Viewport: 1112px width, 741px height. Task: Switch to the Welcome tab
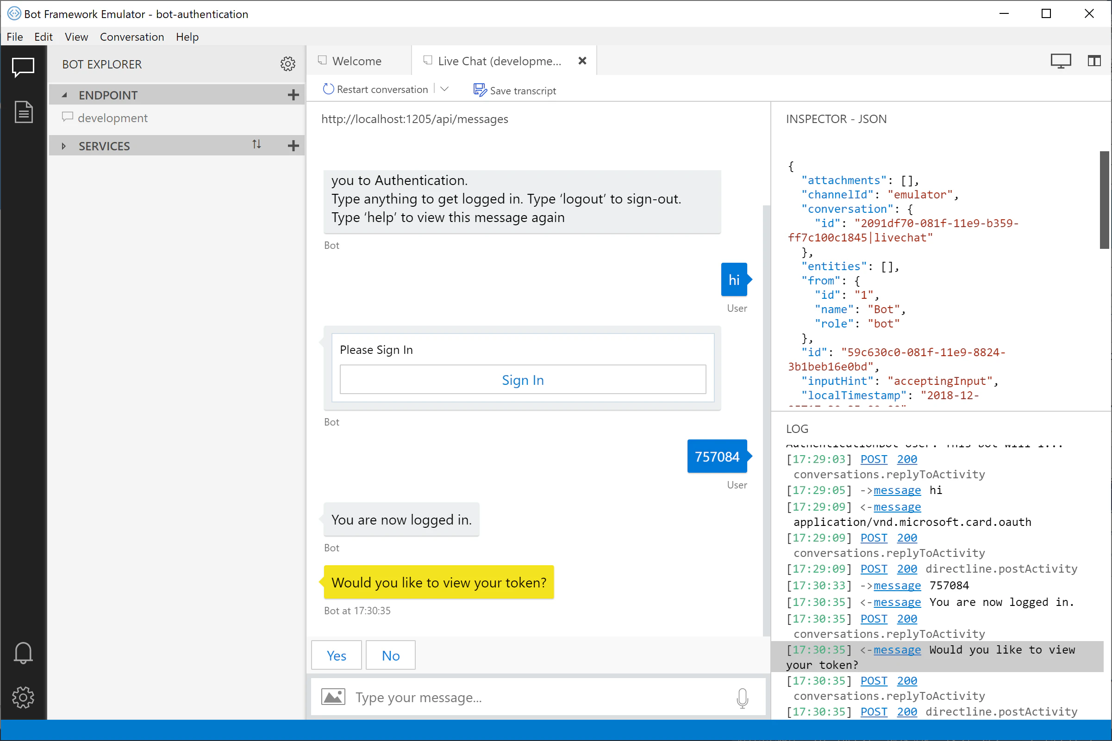tap(358, 61)
